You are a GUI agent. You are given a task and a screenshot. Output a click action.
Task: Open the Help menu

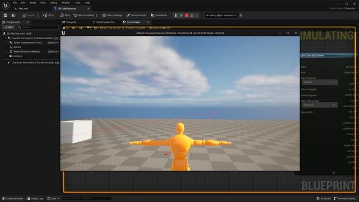pos(88,3)
